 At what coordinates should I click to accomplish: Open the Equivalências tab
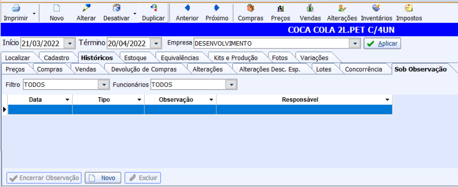(180, 58)
